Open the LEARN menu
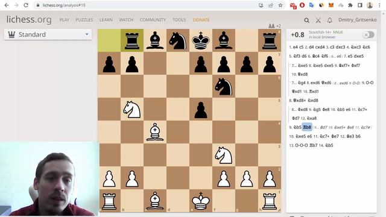The height and width of the screenshot is (217, 386). tap(106, 20)
